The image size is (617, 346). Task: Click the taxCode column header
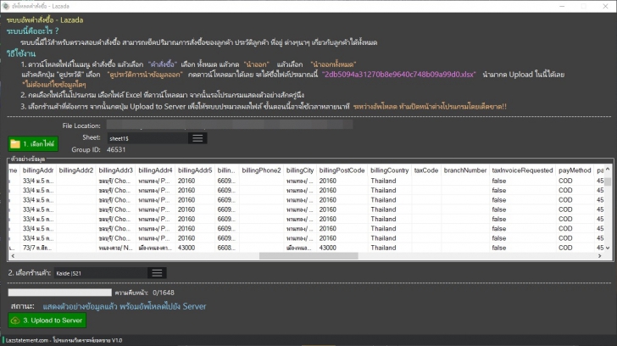click(426, 170)
